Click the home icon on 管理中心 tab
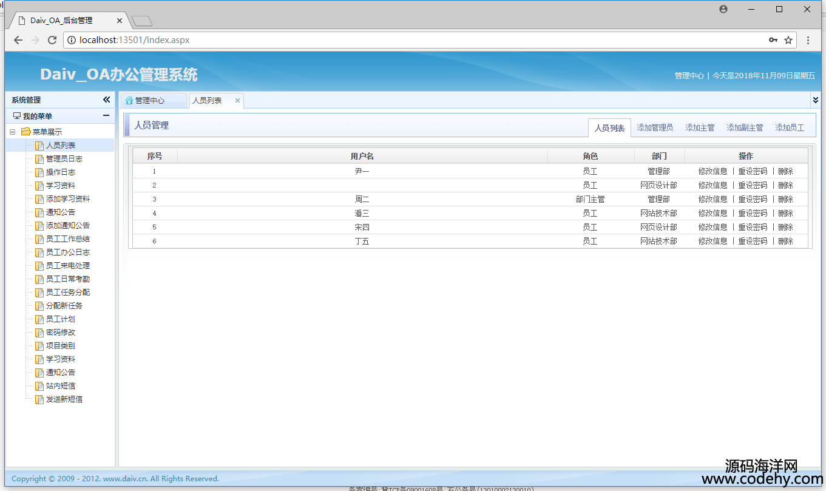826x491 pixels. [x=129, y=101]
